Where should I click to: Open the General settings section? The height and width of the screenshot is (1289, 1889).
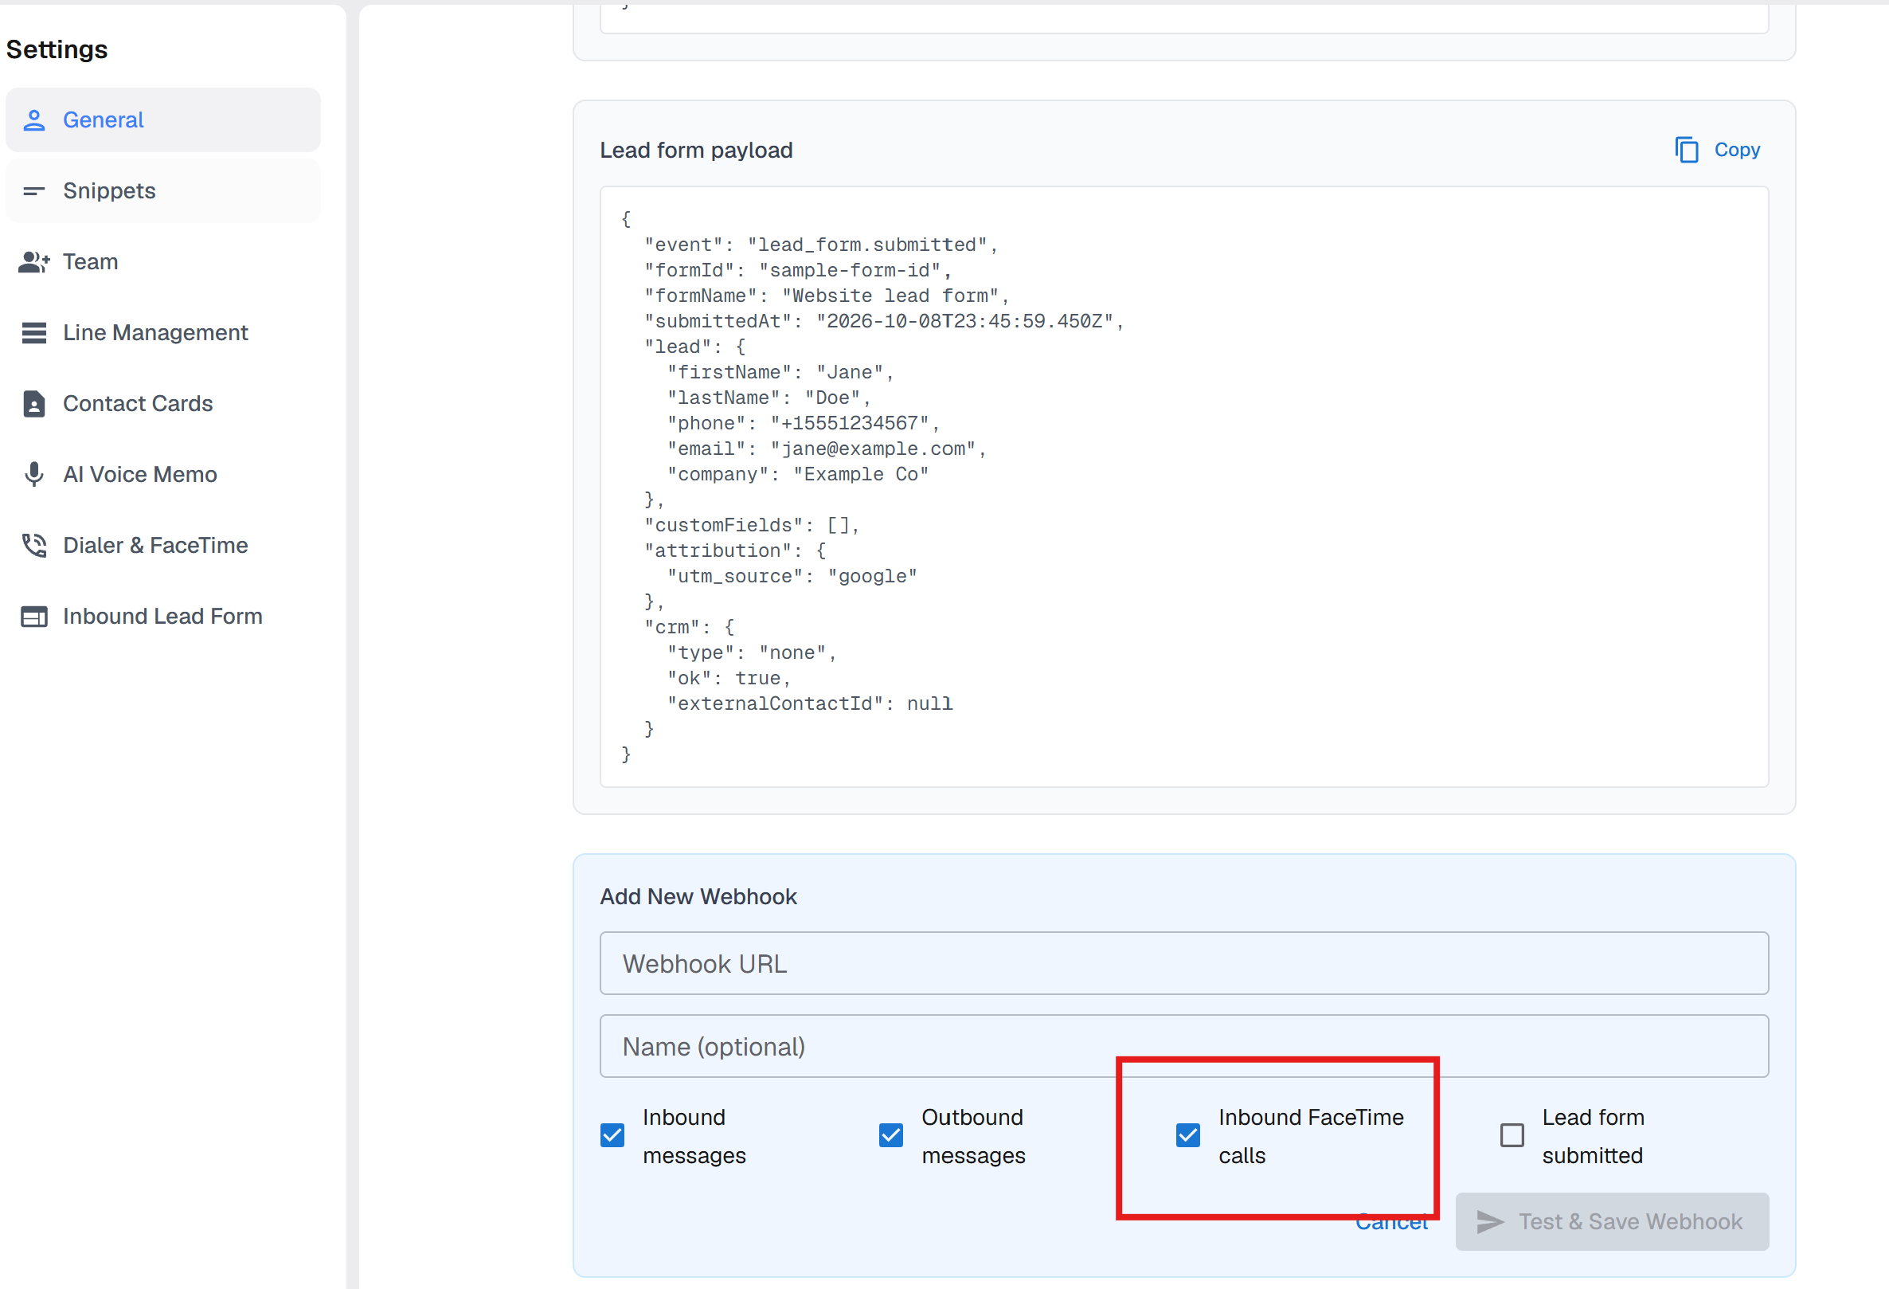click(162, 120)
